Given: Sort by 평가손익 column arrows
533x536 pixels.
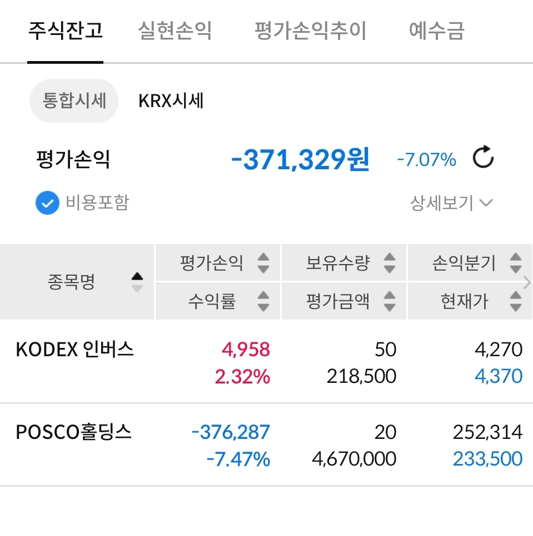Looking at the screenshot, I should point(263,263).
